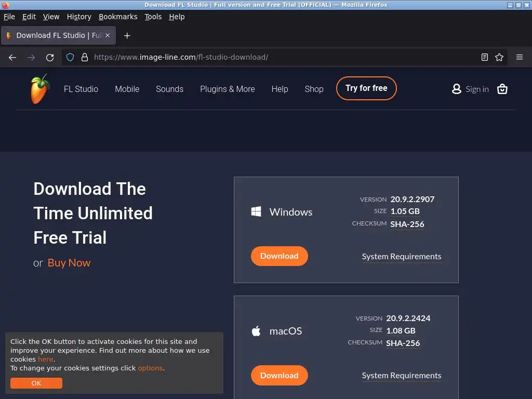Open a new tab with the plus icon
Image resolution: width=532 pixels, height=399 pixels.
(127, 36)
